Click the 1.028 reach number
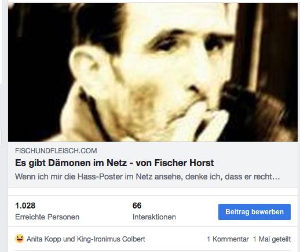Image resolution: width=300 pixels, height=252 pixels. tap(25, 206)
